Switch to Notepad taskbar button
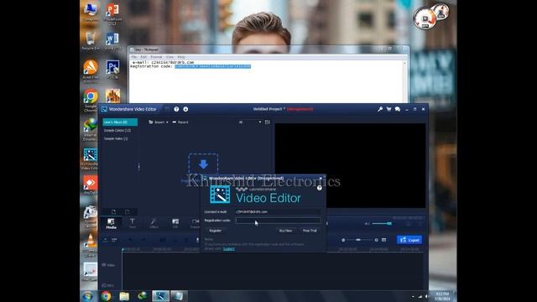The height and width of the screenshot is (302, 537). (179, 296)
